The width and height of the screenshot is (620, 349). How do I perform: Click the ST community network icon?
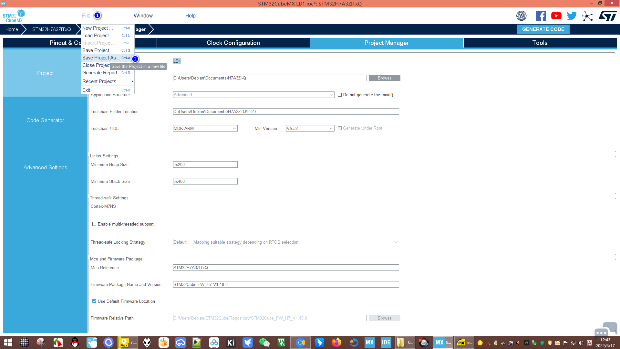coord(587,16)
